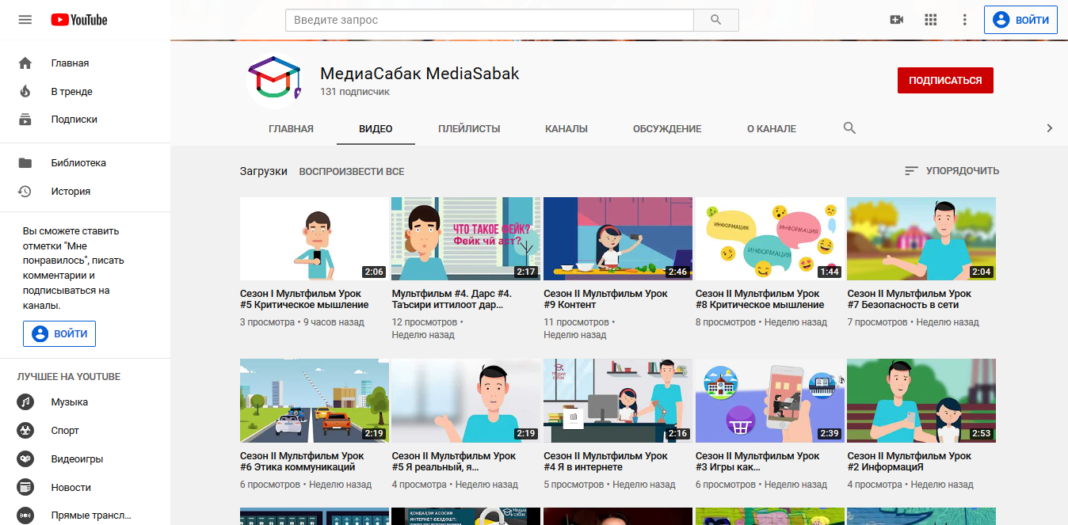Click the live broadcasts icon in sidebar

tap(25, 515)
